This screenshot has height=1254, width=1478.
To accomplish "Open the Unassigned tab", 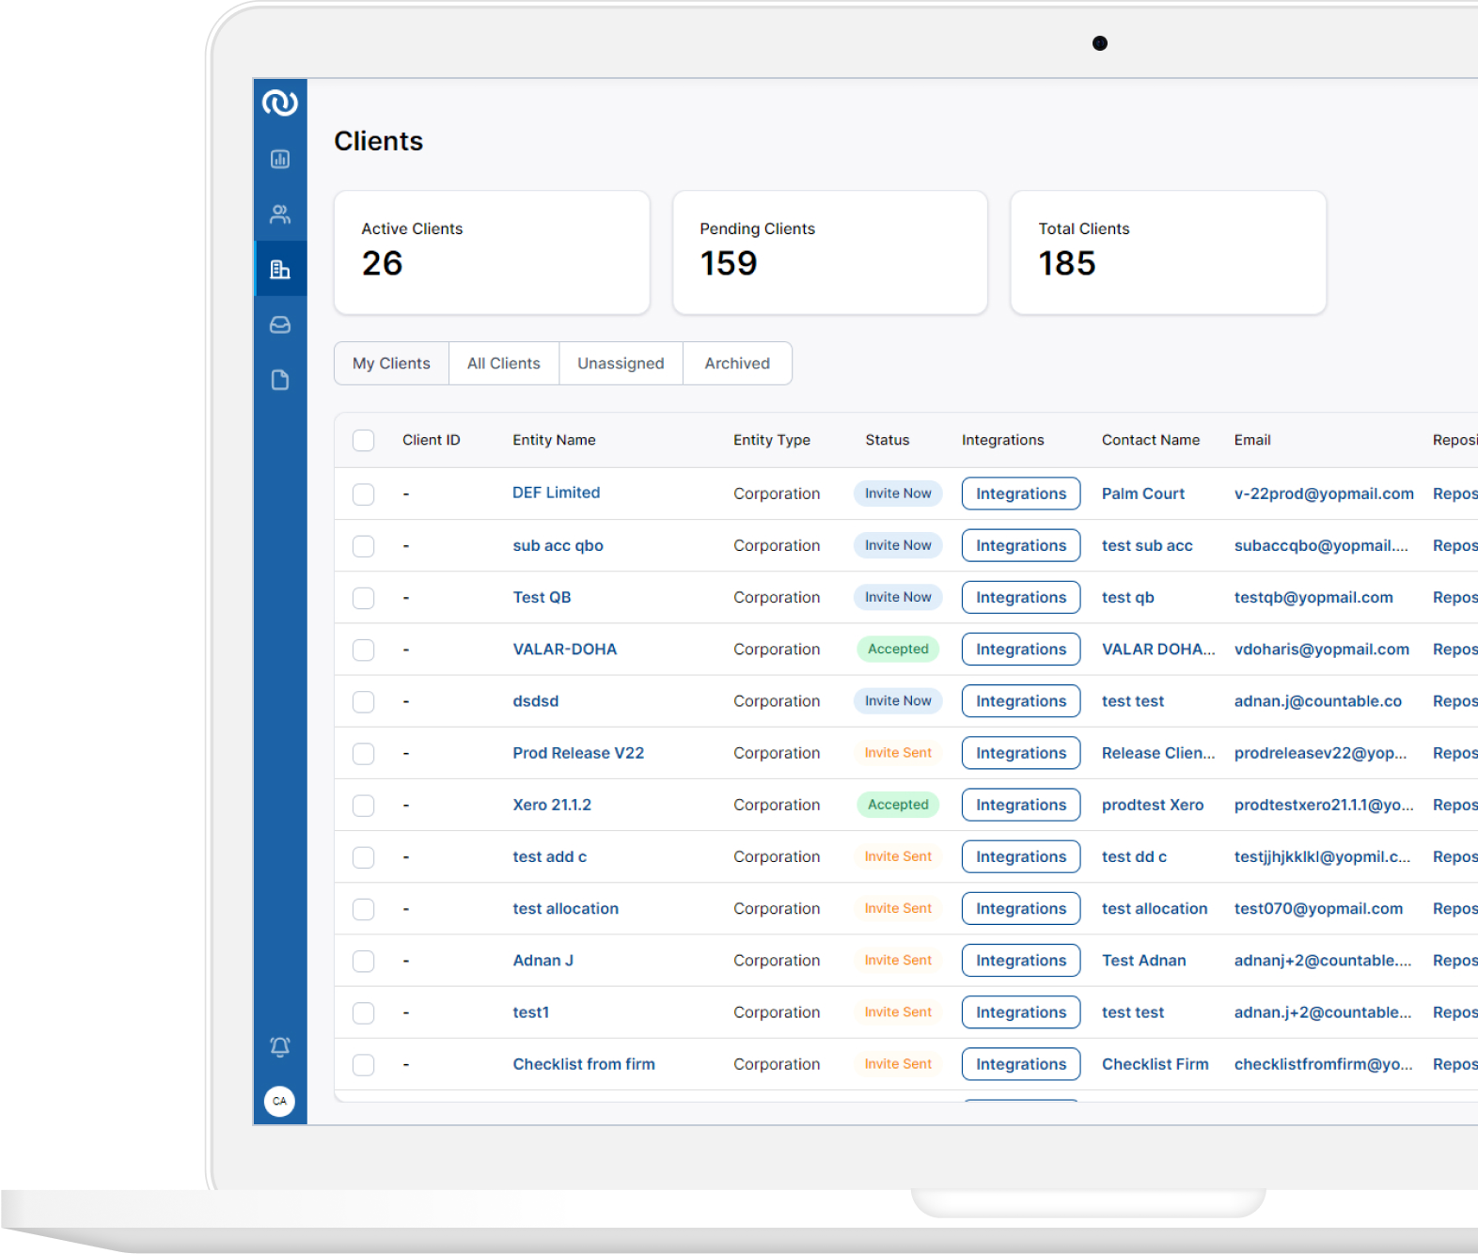I will click(621, 364).
